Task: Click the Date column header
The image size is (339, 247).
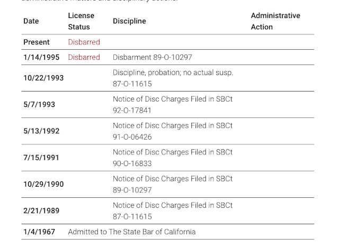Action: pyautogui.click(x=31, y=21)
